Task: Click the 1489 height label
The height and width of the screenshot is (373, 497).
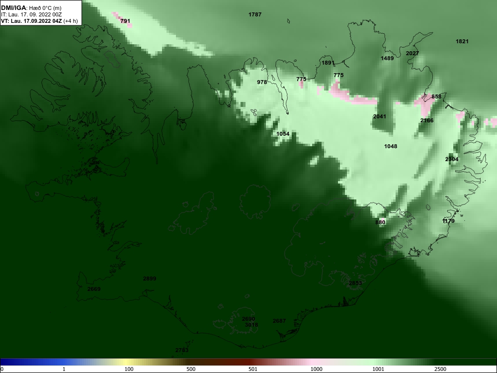Action: 387,58
